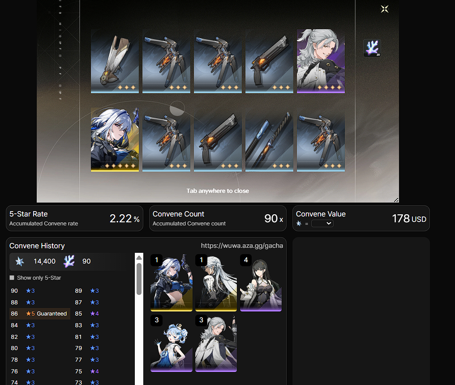The image size is (455, 385).
Task: Close the convene results with the X icon
Action: (385, 9)
